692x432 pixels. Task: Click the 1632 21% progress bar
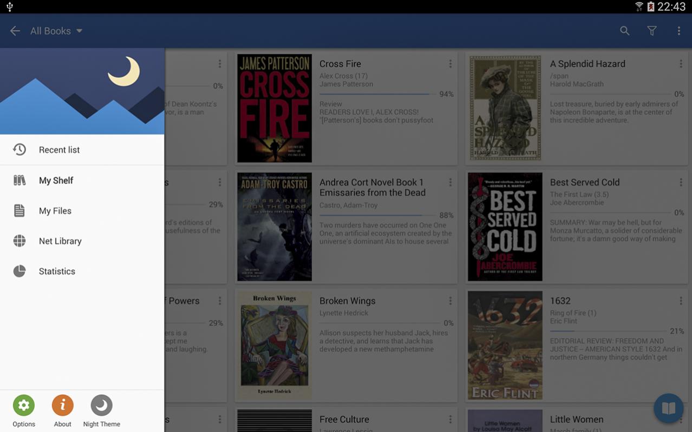pos(609,331)
